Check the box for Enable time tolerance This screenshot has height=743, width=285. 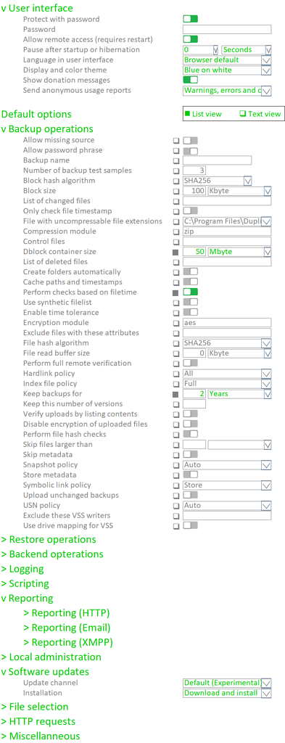coord(176,313)
